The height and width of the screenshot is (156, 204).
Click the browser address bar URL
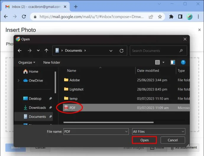click(x=92, y=17)
